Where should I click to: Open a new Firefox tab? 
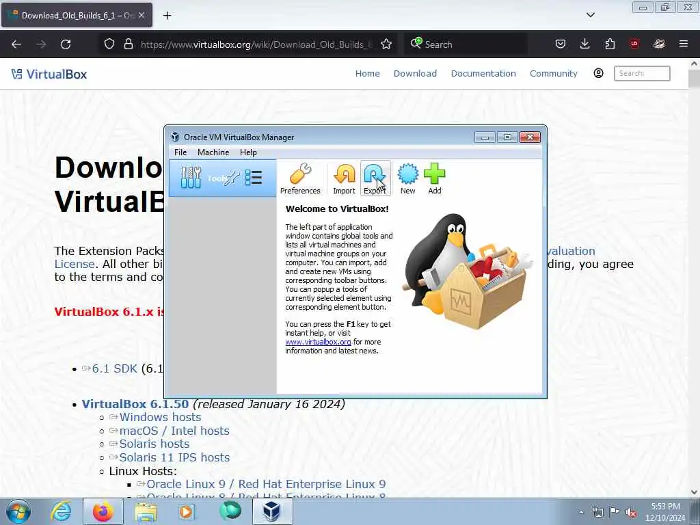pyautogui.click(x=167, y=16)
